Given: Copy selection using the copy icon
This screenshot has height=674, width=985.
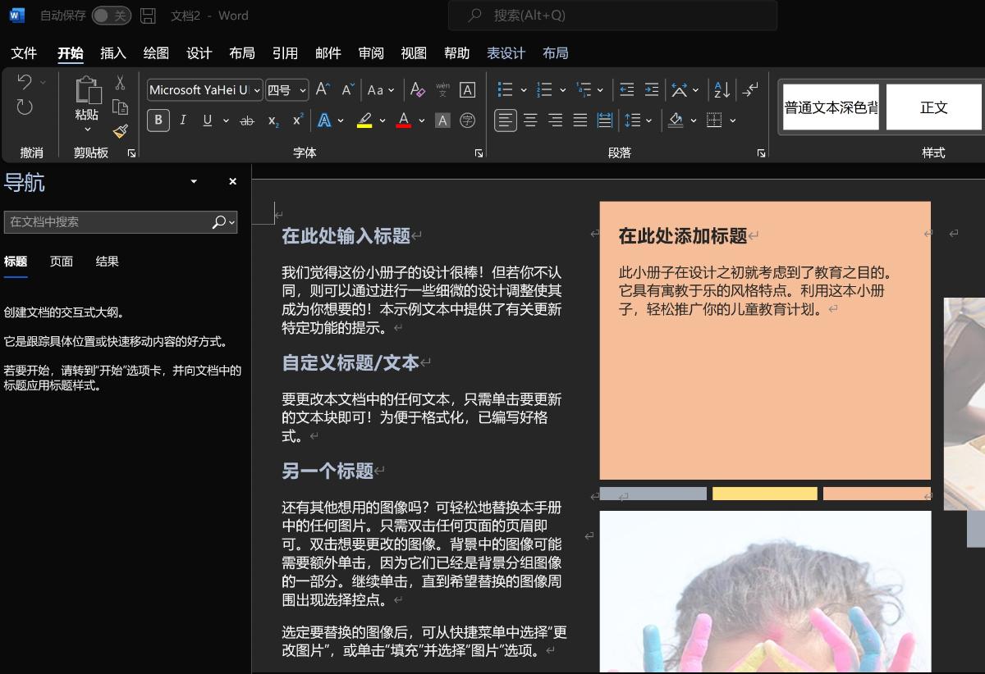Looking at the screenshot, I should (120, 107).
